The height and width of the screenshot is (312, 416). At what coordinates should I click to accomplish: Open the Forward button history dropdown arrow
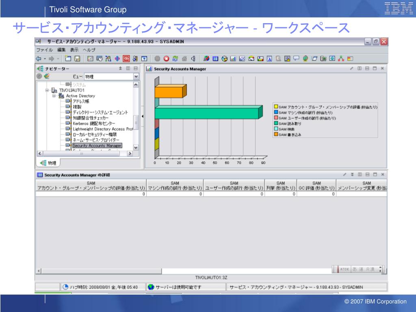(x=58, y=58)
